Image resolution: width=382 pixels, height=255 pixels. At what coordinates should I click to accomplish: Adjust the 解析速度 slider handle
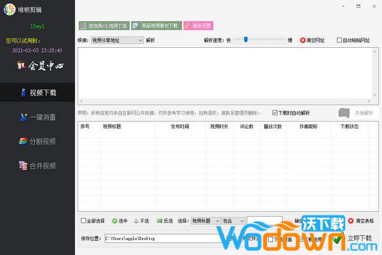[x=246, y=40]
